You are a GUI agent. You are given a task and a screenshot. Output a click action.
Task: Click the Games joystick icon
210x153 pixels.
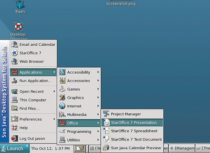(x=62, y=89)
